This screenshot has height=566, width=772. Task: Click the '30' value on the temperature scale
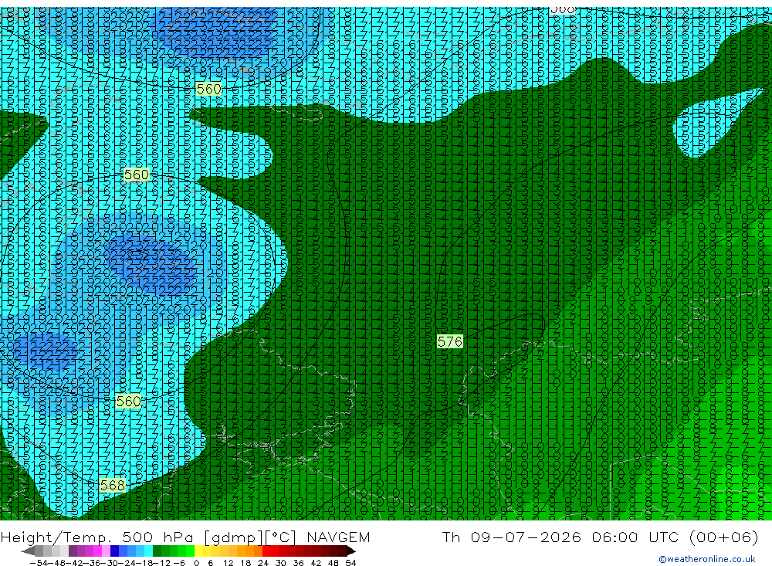(281, 563)
